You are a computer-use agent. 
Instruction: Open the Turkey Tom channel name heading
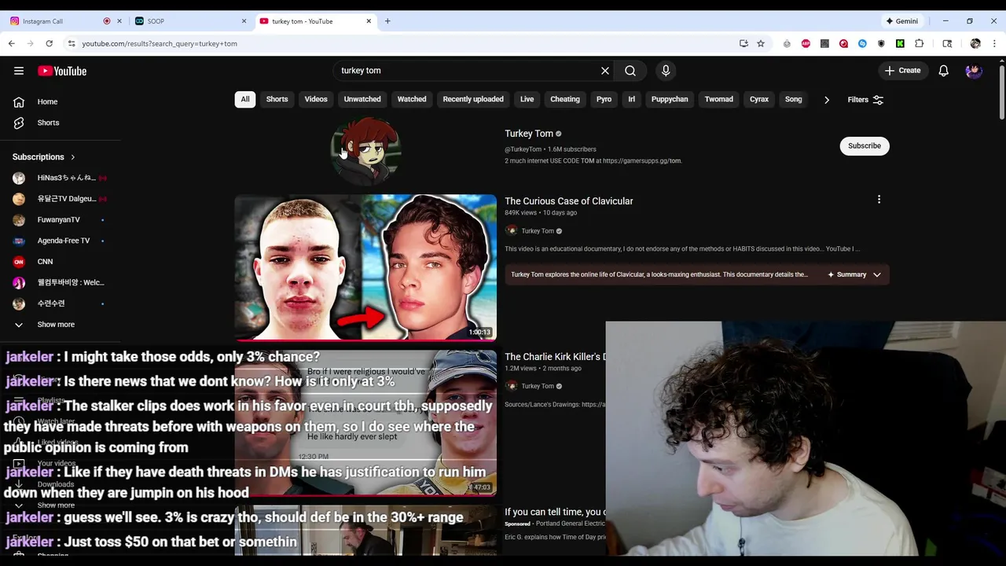point(529,134)
